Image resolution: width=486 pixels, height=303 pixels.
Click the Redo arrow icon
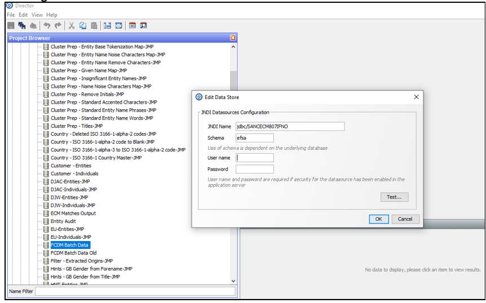coord(58,26)
